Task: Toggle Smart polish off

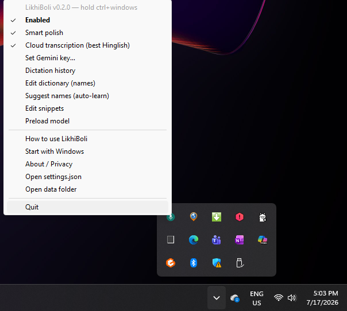Action: pos(88,33)
